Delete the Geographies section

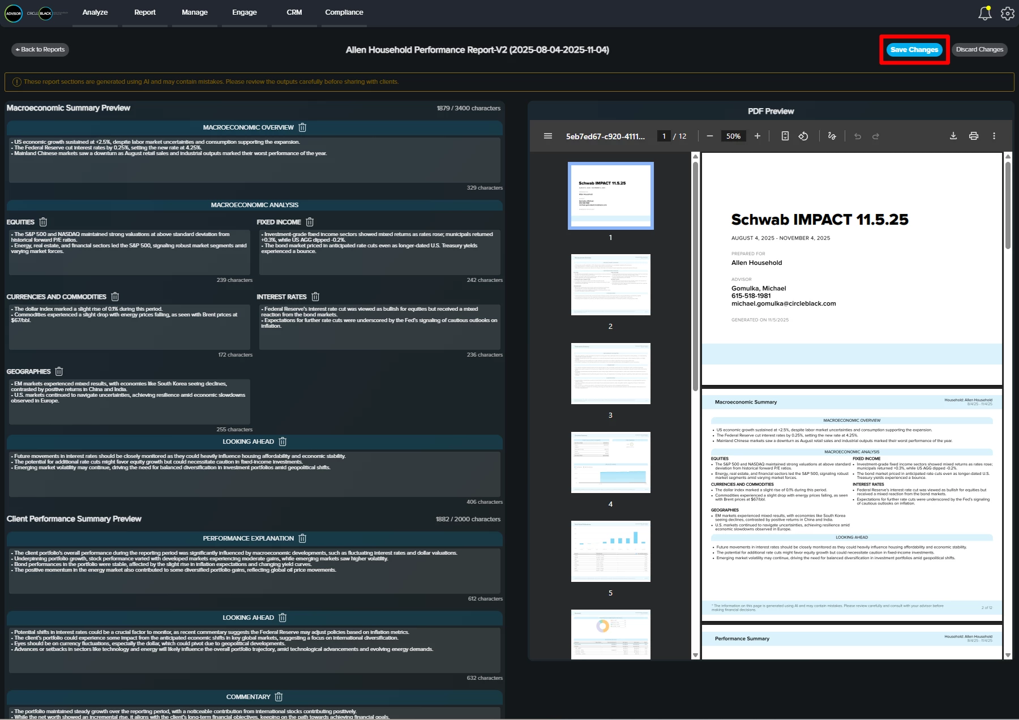(x=59, y=371)
